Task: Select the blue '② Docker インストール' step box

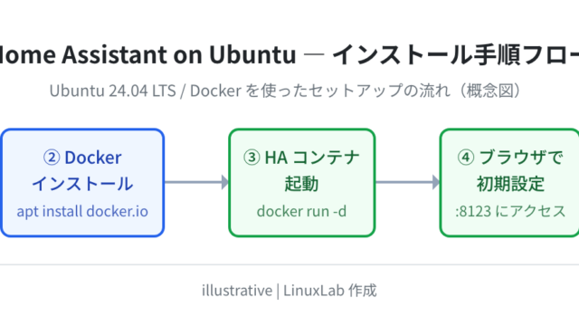Action: 82,183
